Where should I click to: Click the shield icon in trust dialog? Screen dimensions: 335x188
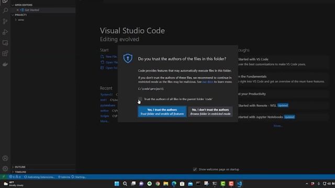[128, 58]
